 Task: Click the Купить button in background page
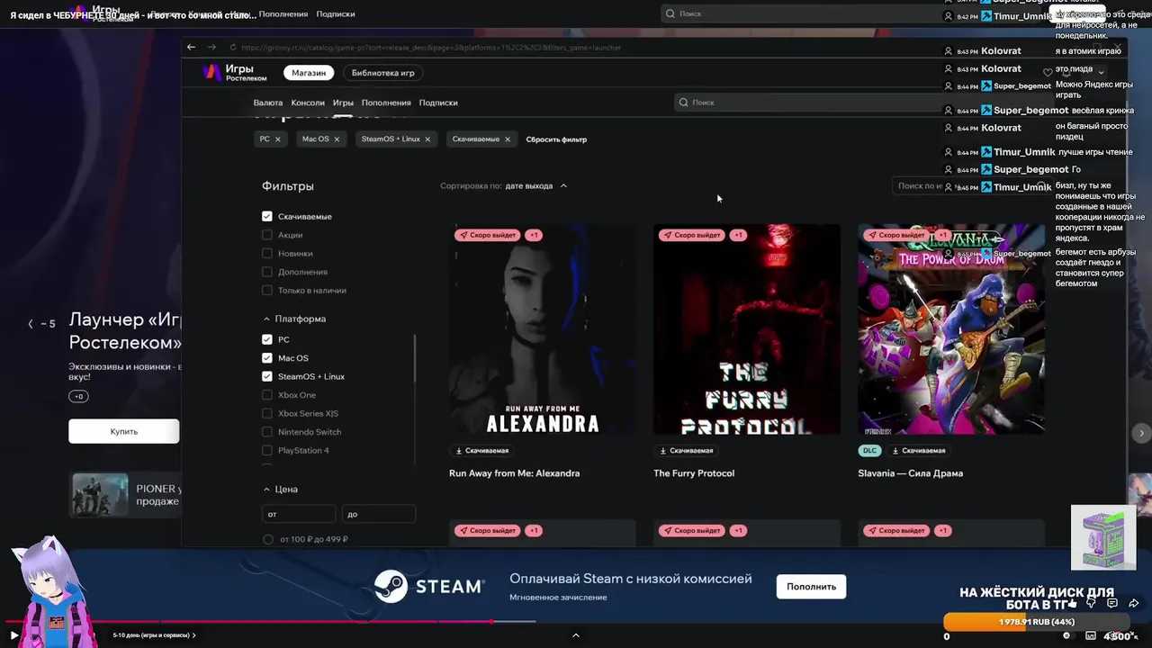click(124, 432)
